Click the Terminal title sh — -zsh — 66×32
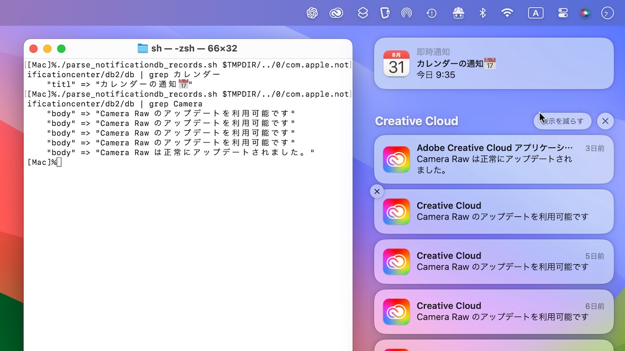Screen dimensions: 625x351 click(x=194, y=48)
